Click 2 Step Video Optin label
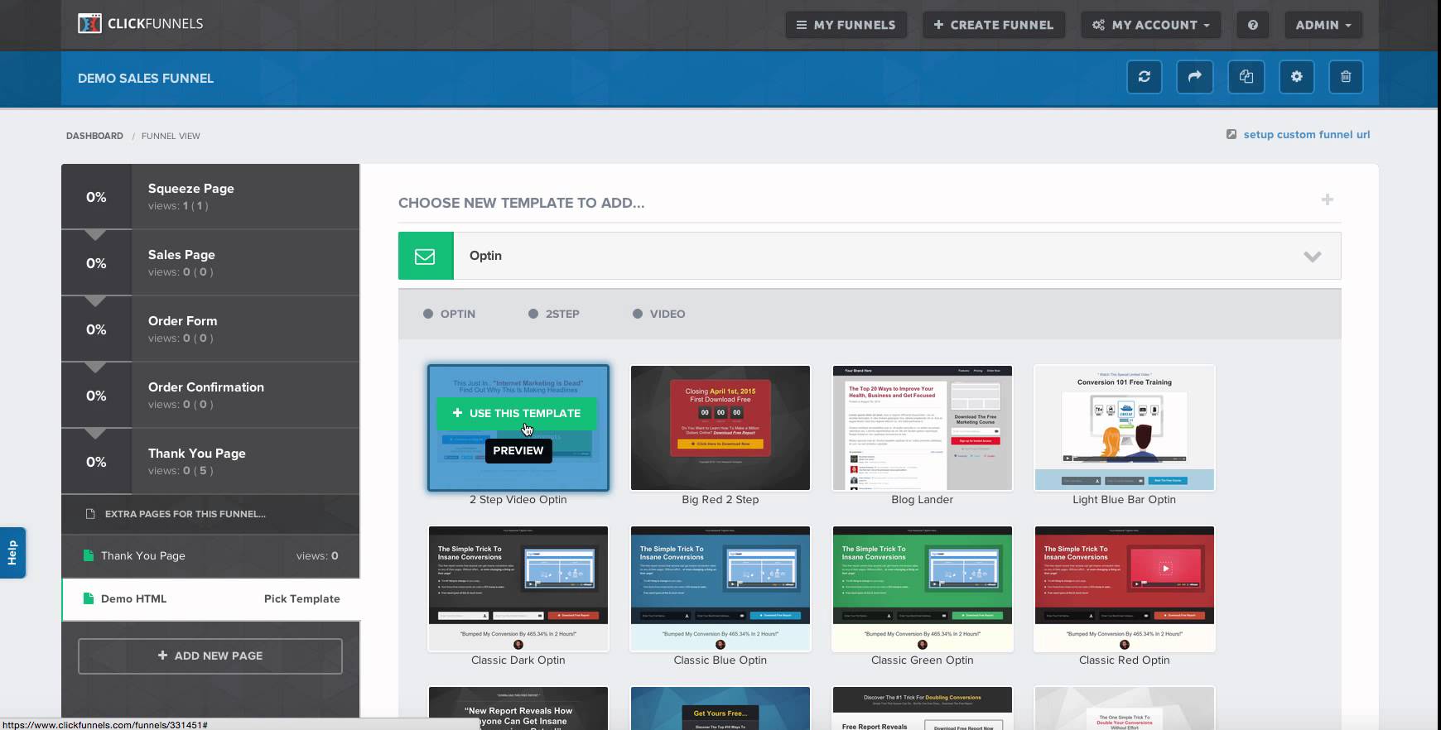 [518, 499]
